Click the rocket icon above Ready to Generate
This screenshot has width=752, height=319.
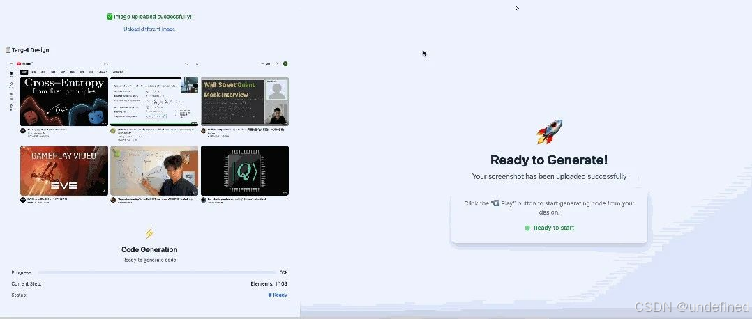coord(549,132)
